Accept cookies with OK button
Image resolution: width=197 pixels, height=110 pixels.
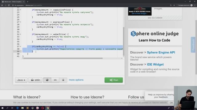click(171, 103)
